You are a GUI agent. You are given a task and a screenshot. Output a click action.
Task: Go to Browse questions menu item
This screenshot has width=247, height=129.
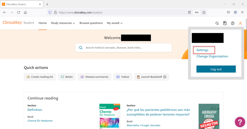tap(91, 23)
